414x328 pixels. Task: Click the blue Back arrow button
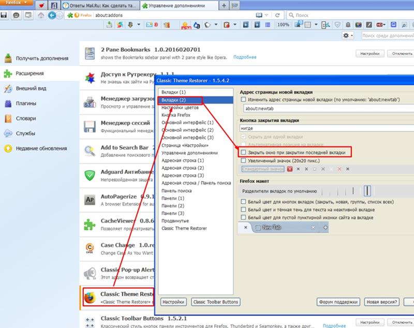52,16
